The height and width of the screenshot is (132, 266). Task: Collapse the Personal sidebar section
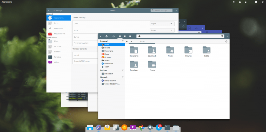(123, 41)
